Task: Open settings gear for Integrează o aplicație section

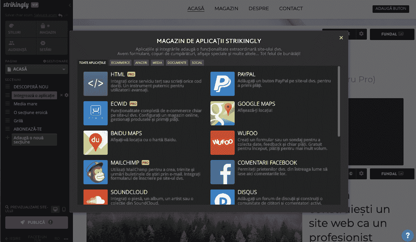Action: coord(66,95)
